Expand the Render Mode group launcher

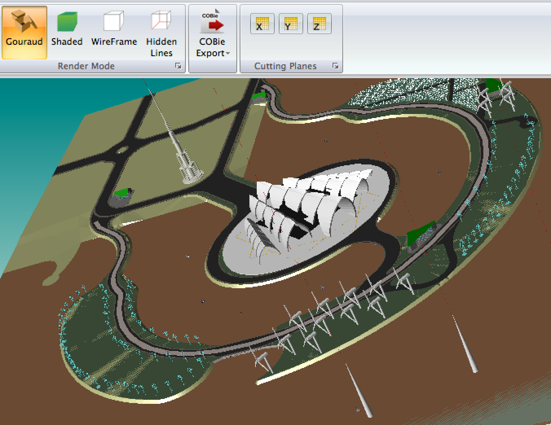pos(178,66)
